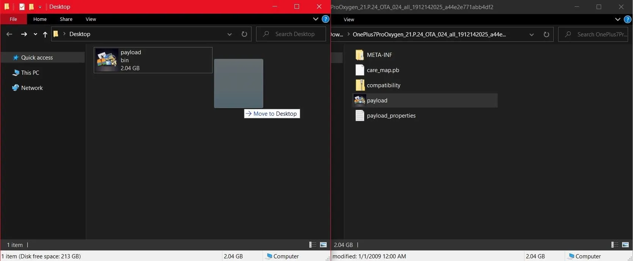
Task: Switch Desktop window to details view
Action: [x=313, y=245]
